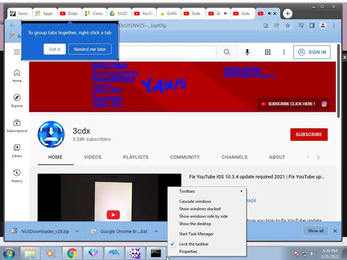Click Got it in tab group tip
The height and width of the screenshot is (260, 347).
click(x=55, y=49)
